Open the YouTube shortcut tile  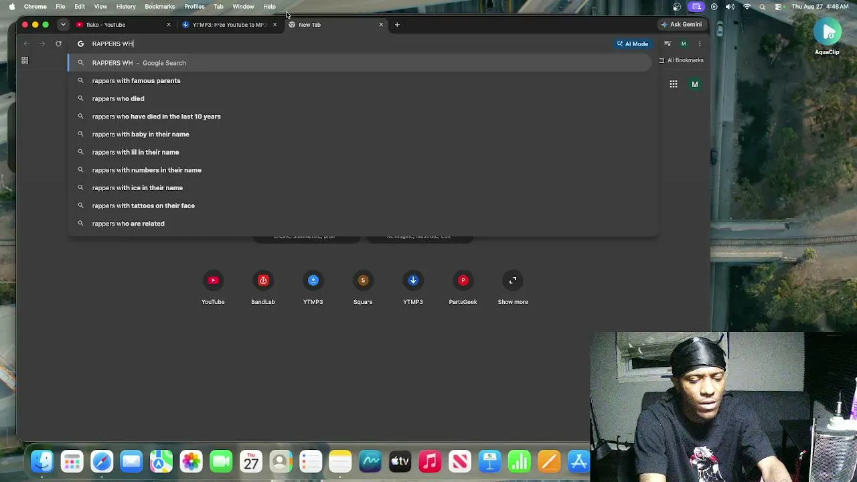[213, 287]
